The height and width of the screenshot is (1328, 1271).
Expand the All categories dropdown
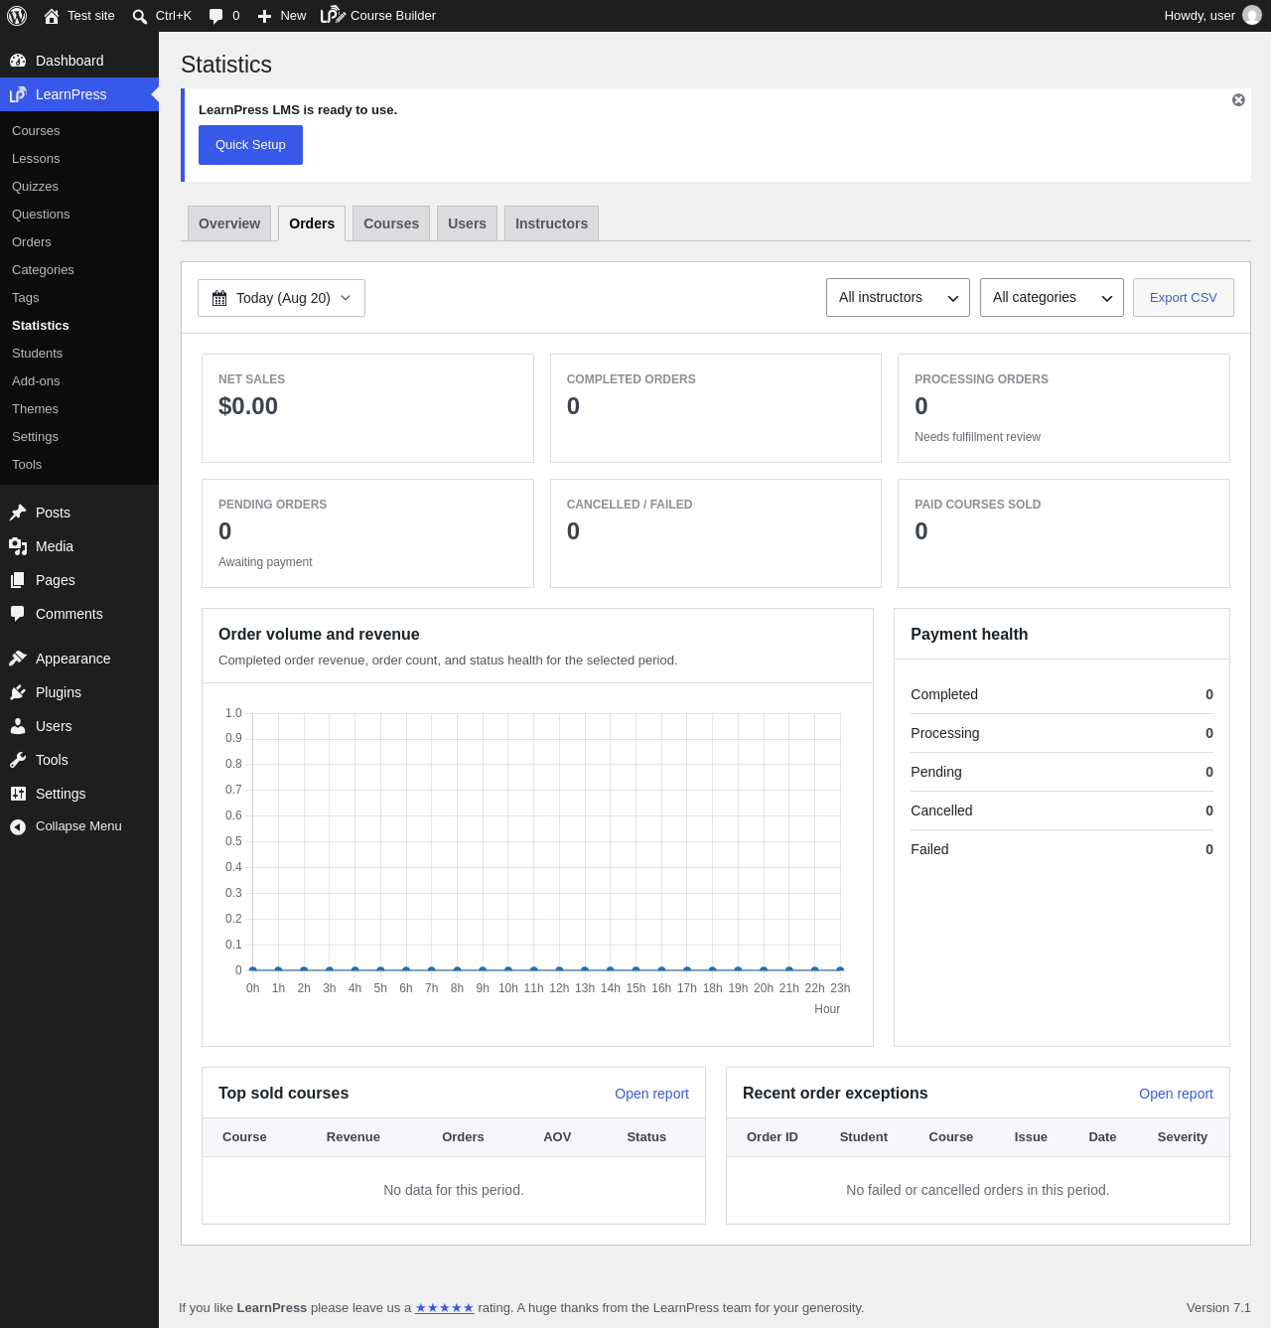click(1052, 298)
